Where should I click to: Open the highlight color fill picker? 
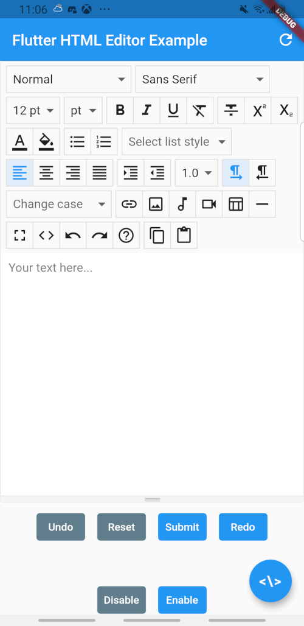[x=46, y=141]
